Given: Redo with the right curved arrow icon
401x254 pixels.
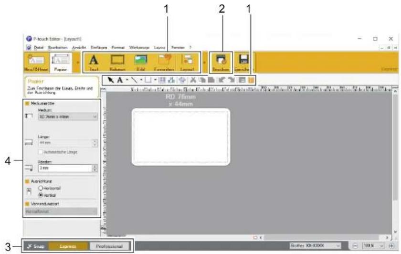Looking at the screenshot, I should 231,80.
